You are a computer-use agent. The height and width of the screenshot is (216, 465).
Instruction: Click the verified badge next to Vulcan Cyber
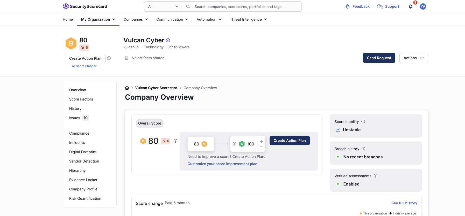point(168,40)
